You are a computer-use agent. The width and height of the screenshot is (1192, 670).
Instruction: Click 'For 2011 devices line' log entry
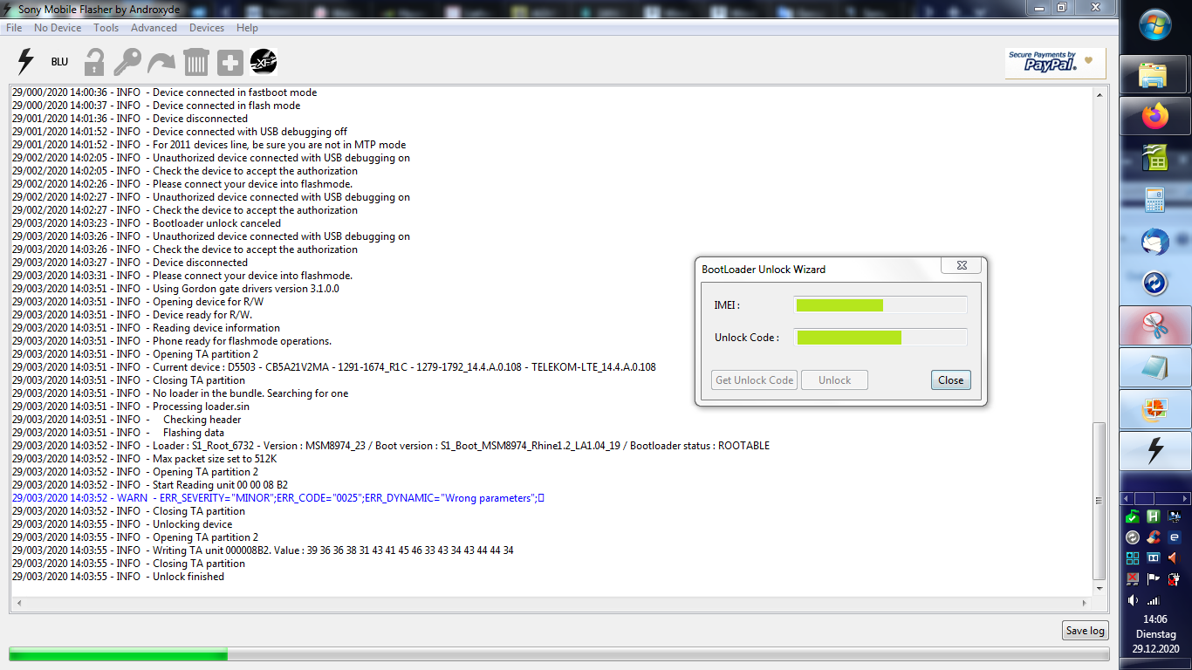(209, 145)
